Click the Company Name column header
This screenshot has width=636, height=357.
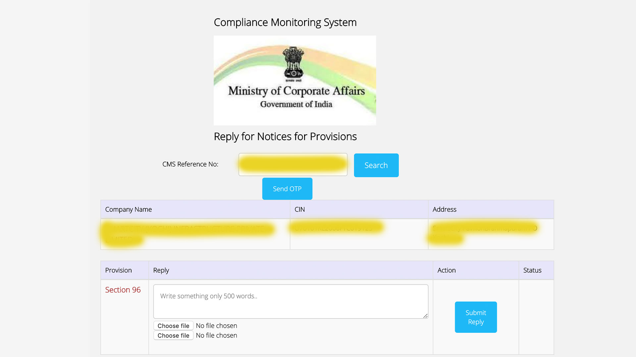tap(129, 209)
